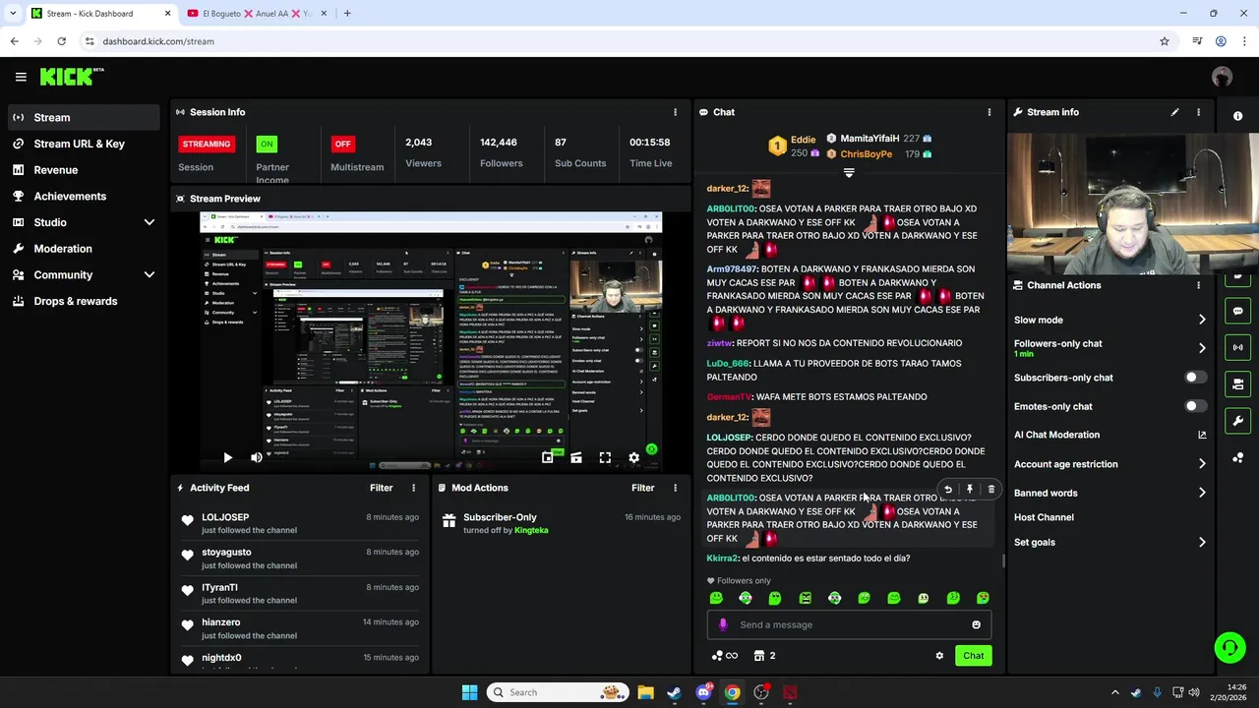
Task: Toggle Emotes-only chat switch
Action: point(1194,406)
